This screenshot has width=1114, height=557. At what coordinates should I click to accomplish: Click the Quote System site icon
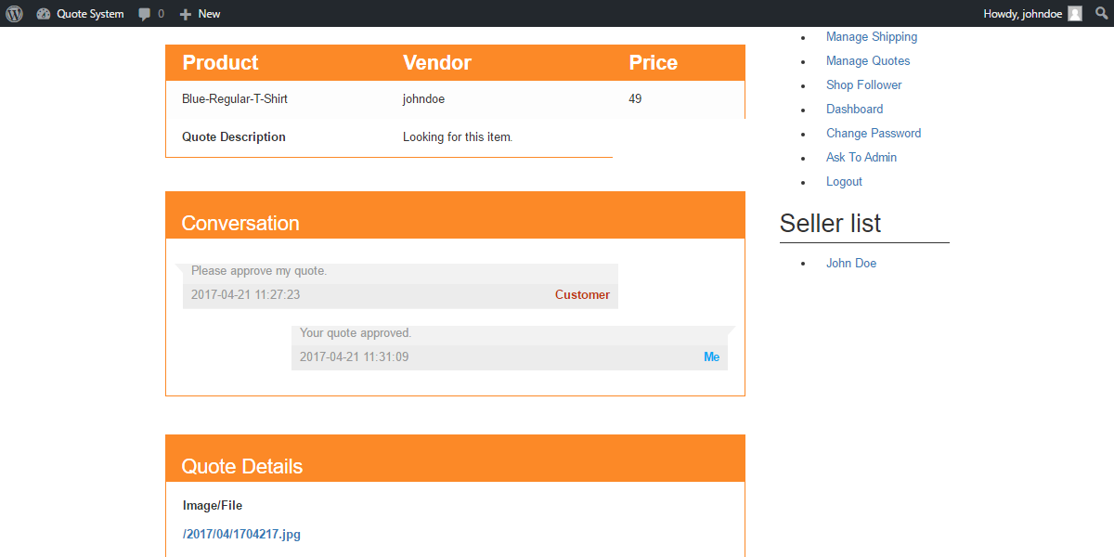click(44, 13)
